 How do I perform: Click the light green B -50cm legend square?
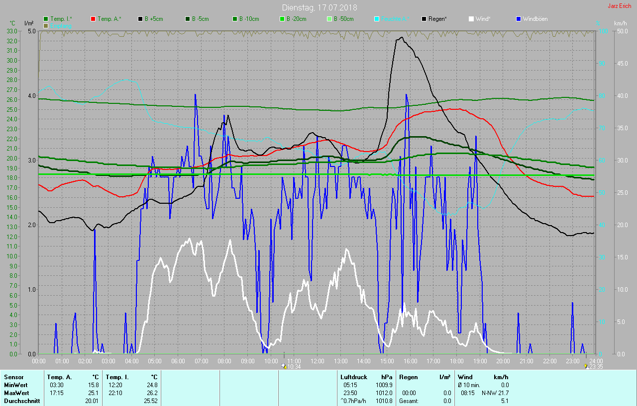(329, 19)
